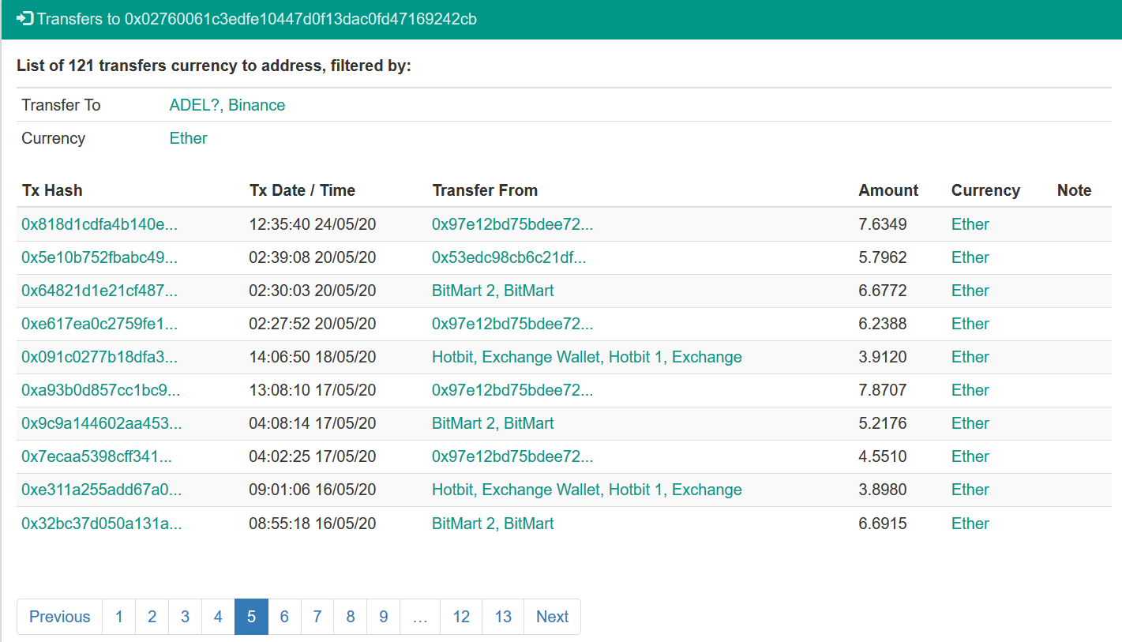1122x642 pixels.
Task: Open transaction 0x818d1cdfa4b140e...
Action: (x=99, y=224)
